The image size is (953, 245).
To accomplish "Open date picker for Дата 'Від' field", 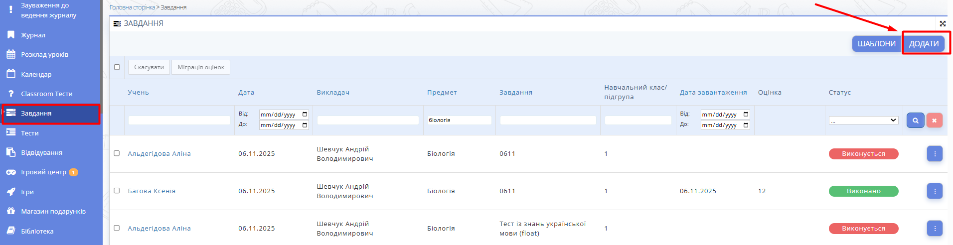I will tap(305, 115).
